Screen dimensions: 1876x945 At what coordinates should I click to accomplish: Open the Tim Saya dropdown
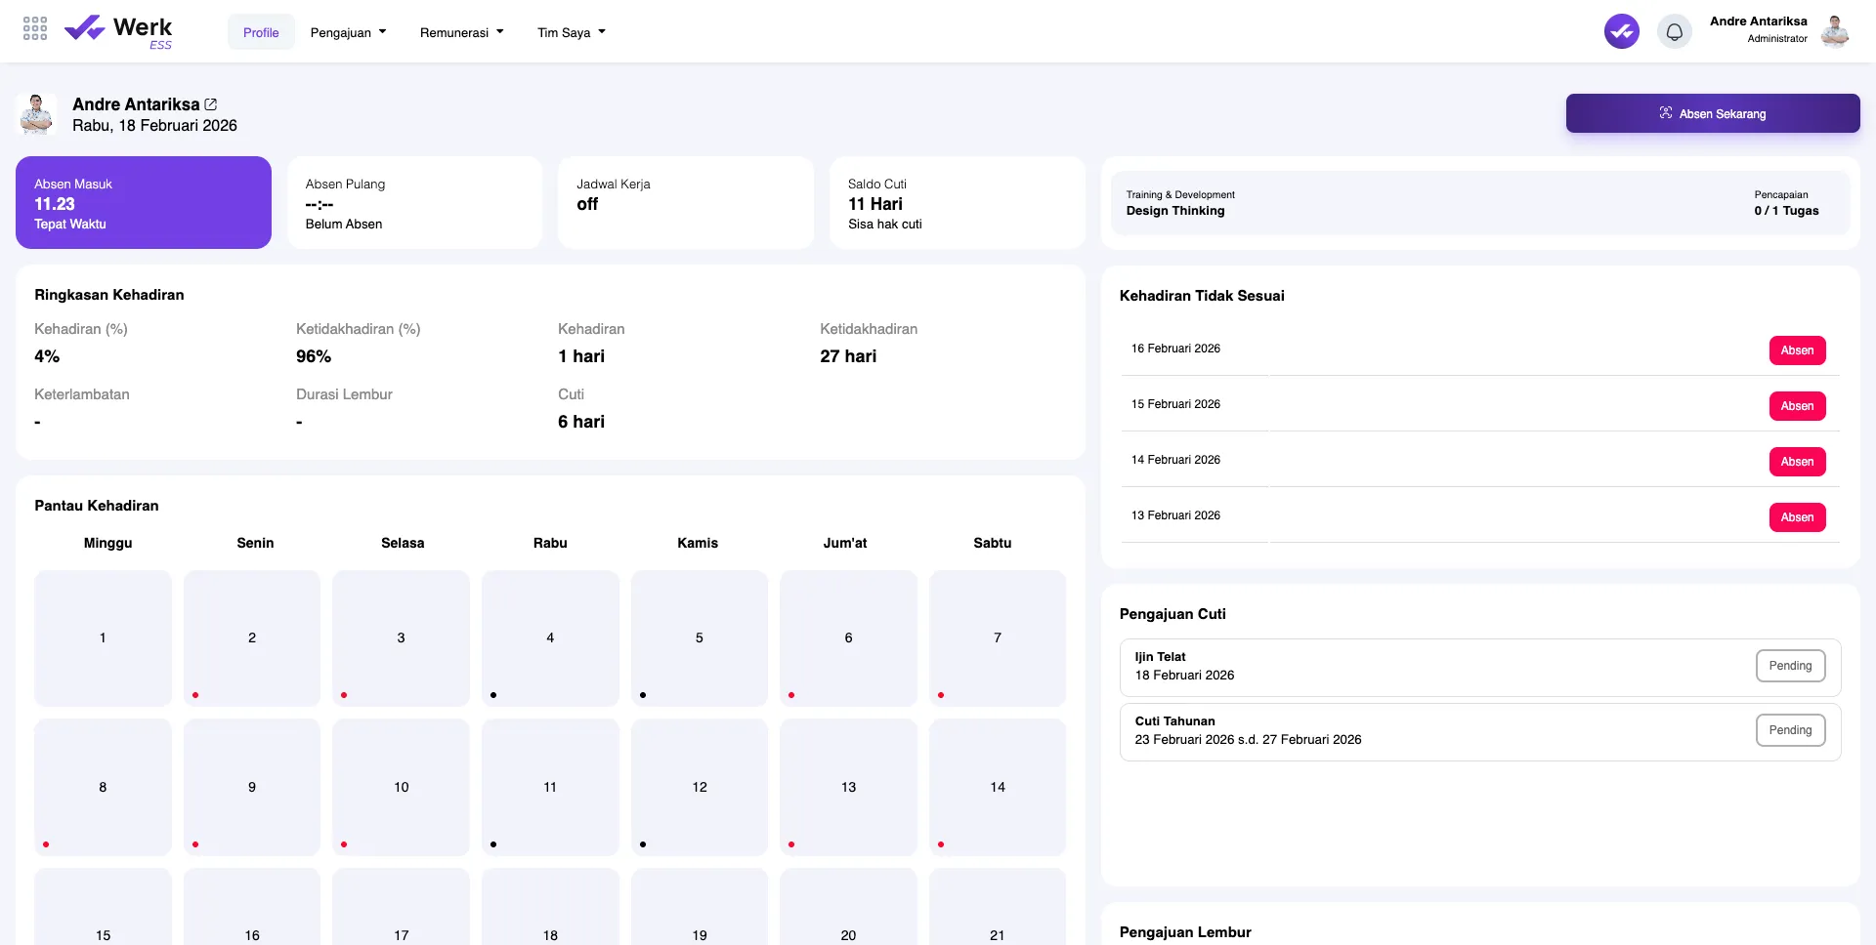coord(571,32)
